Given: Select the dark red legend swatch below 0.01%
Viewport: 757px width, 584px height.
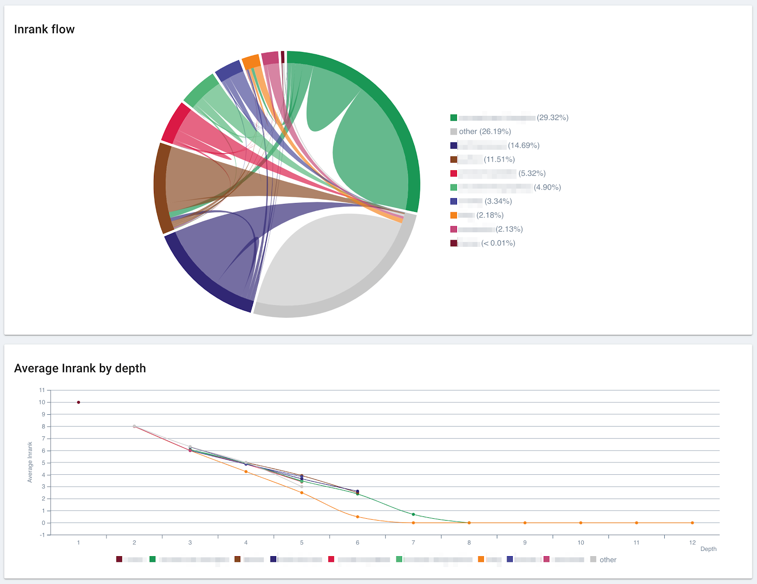Looking at the screenshot, I should (453, 243).
